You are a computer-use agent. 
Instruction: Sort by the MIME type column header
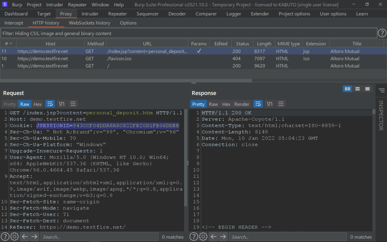288,44
